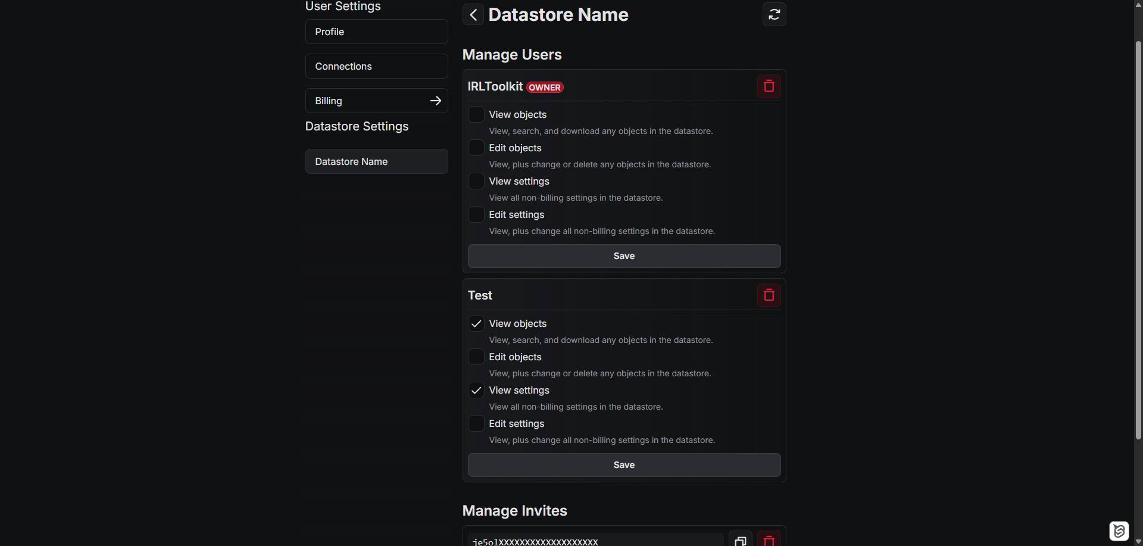Uncheck View settings for Test
Image resolution: width=1143 pixels, height=546 pixels.
click(x=476, y=390)
